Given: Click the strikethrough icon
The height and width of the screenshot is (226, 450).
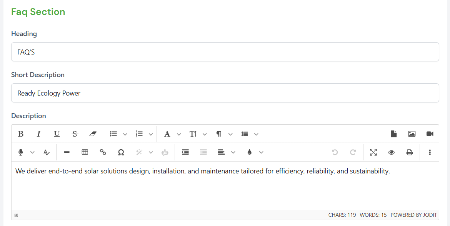Looking at the screenshot, I should (x=75, y=134).
